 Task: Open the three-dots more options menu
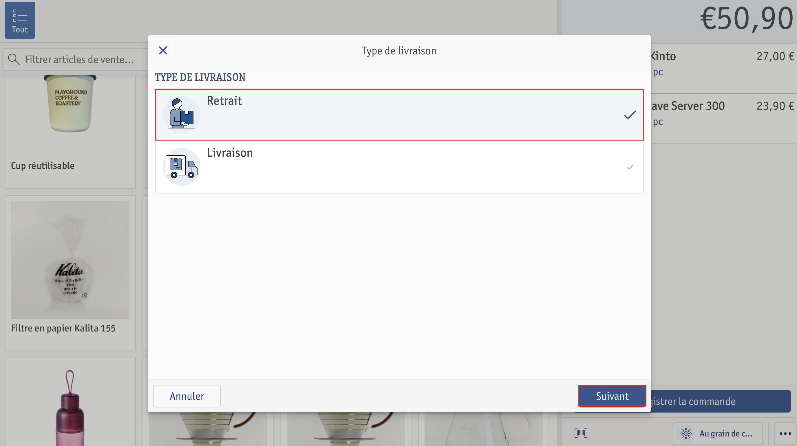pos(785,433)
